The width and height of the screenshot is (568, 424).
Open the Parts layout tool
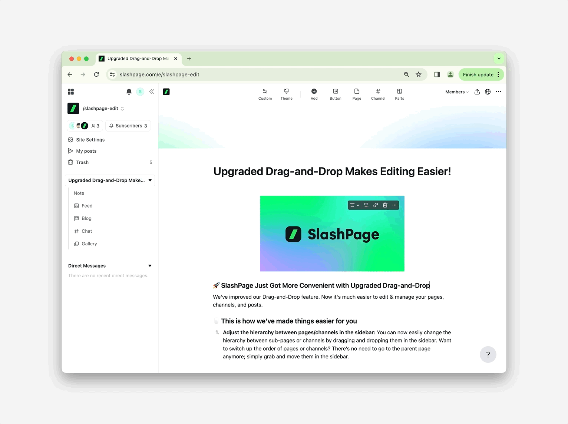pyautogui.click(x=399, y=94)
